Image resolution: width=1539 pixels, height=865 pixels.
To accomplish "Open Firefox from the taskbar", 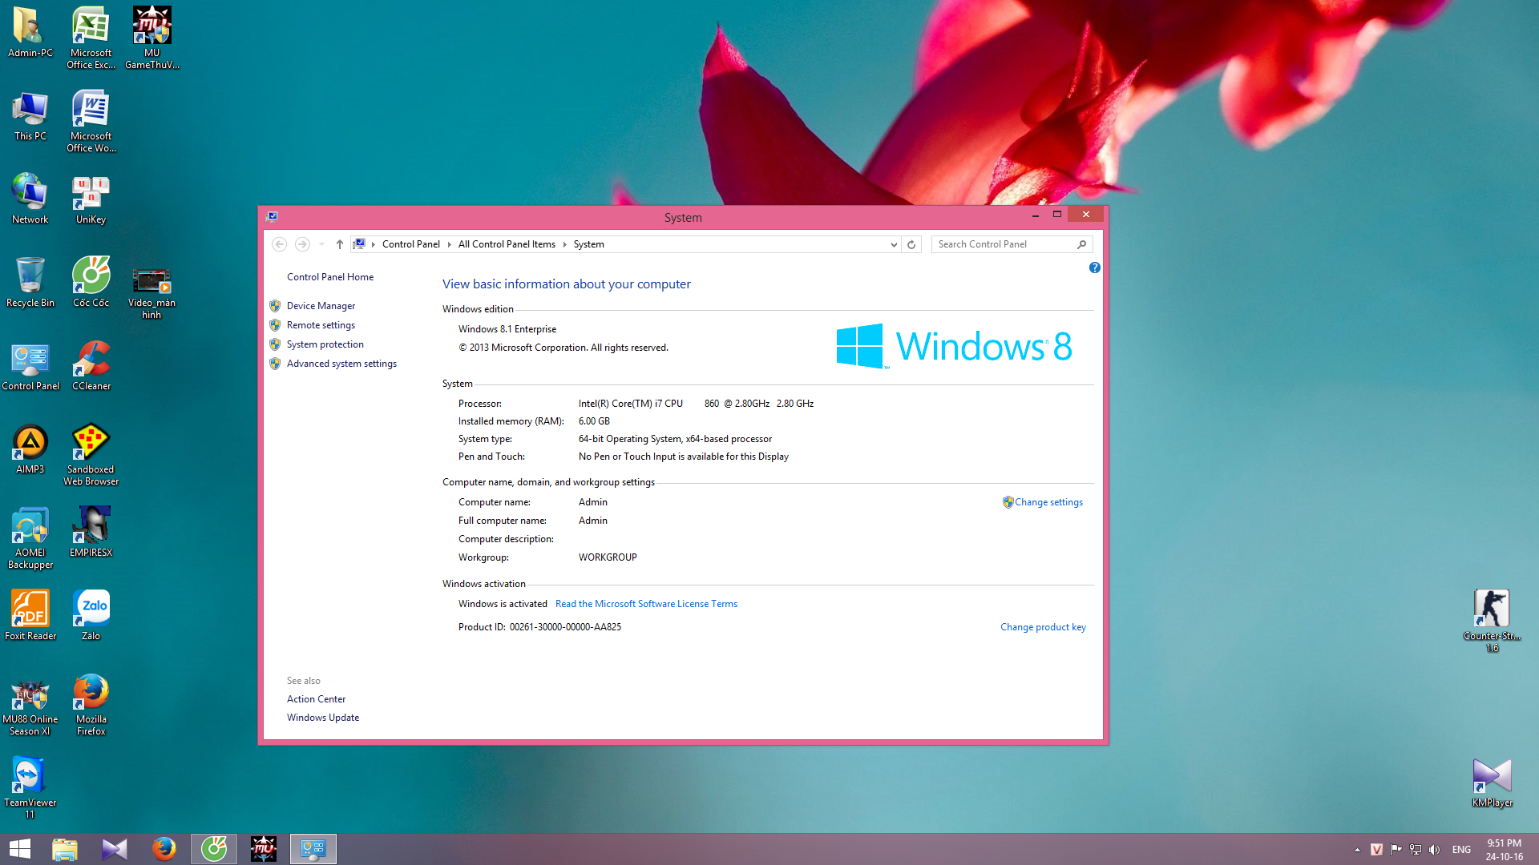I will click(164, 849).
